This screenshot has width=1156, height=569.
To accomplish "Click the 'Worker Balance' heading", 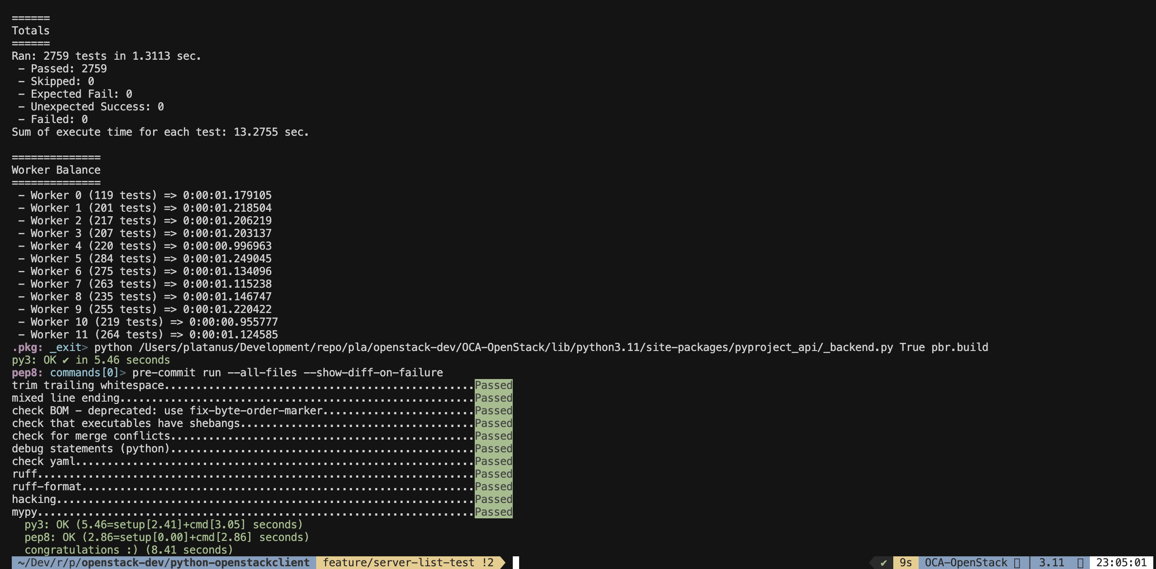I will point(56,170).
